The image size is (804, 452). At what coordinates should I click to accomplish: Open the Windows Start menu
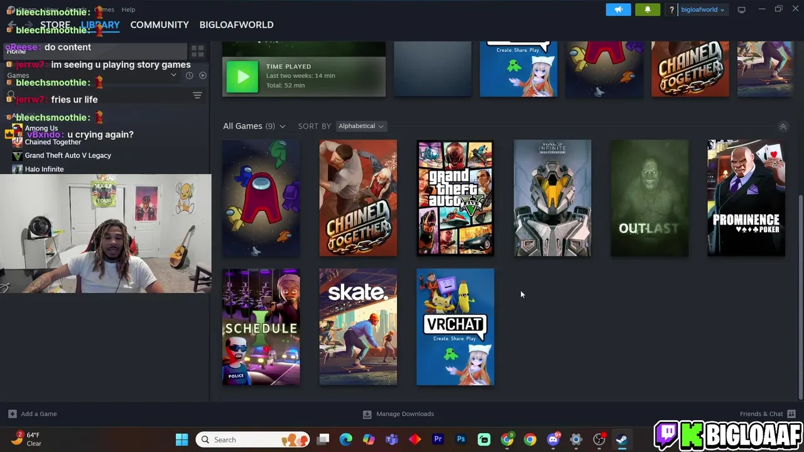[182, 439]
